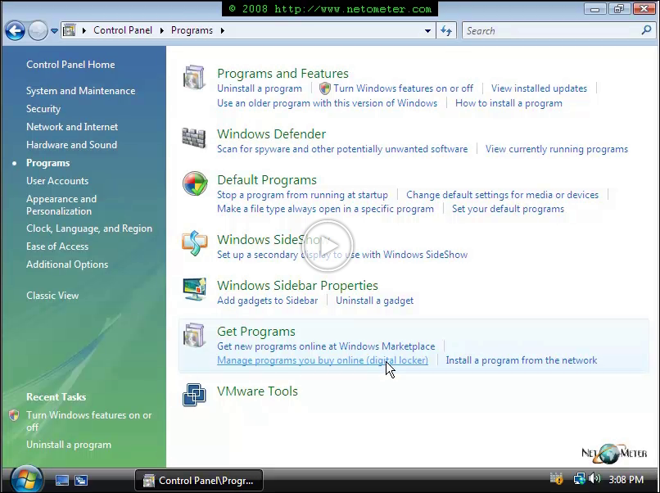Expand the arrow before Control Panel breadcrumb
The height and width of the screenshot is (493, 660).
84,31
